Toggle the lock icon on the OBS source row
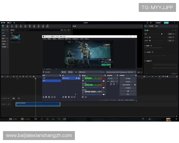Viewport: 179px width, 143px height. [79, 78]
